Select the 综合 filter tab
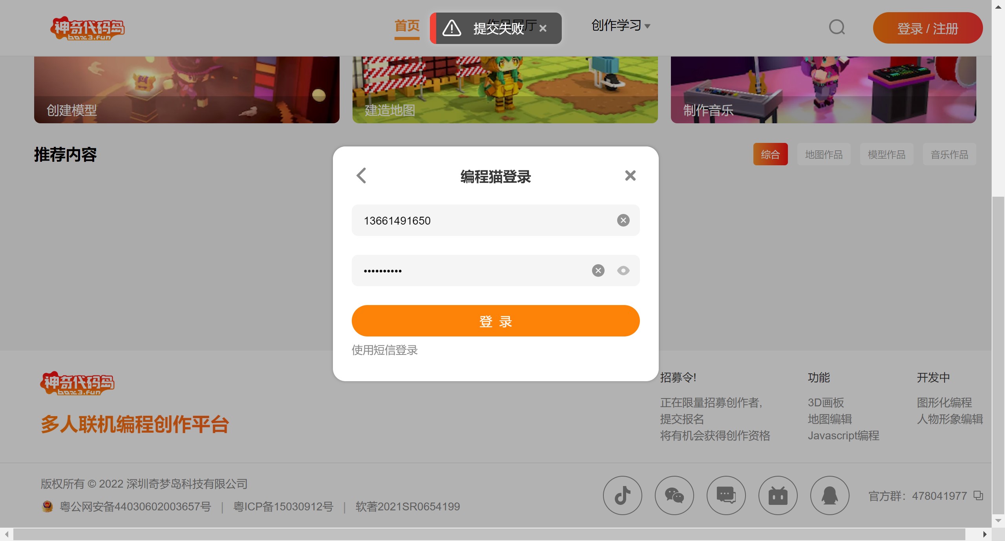 (770, 154)
